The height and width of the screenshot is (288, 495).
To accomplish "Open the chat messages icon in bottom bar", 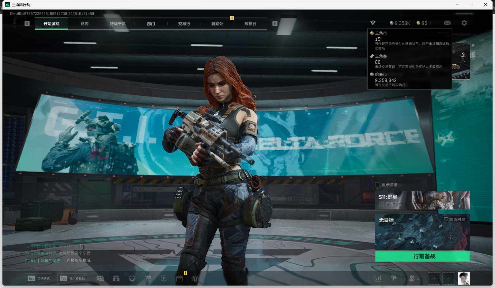I will (x=100, y=278).
